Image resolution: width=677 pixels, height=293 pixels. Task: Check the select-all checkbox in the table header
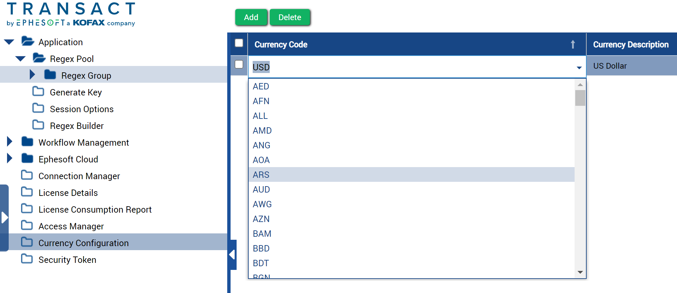pyautogui.click(x=239, y=43)
